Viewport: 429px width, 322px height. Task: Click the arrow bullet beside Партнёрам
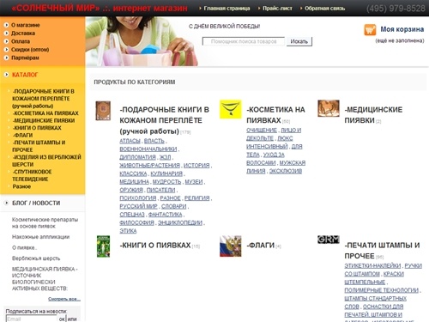pos(6,58)
